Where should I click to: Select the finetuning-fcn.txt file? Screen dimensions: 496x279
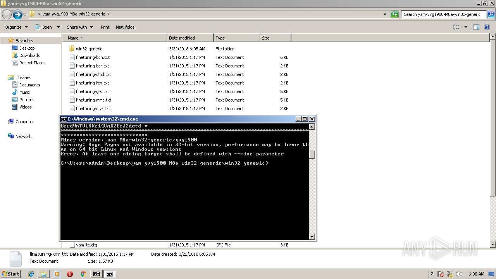tap(92, 83)
